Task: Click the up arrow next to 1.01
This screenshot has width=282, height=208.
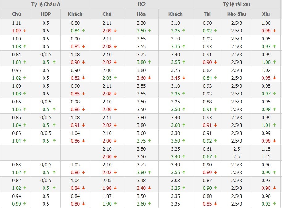Action: (x=274, y=125)
